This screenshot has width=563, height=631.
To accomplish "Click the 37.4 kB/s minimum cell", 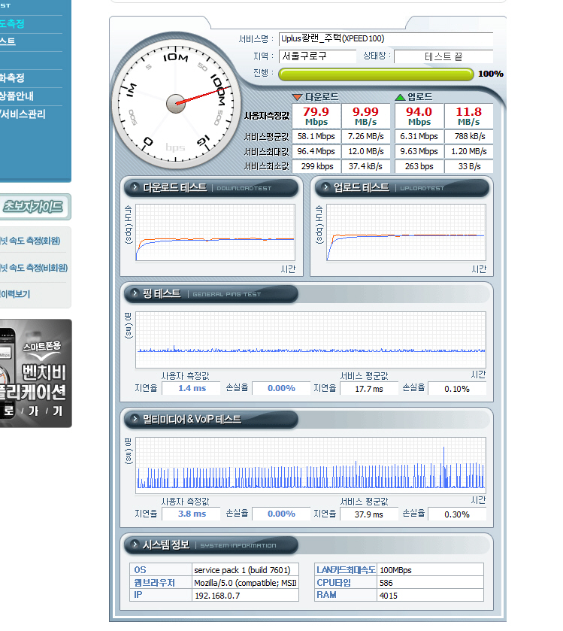I will tap(365, 166).
